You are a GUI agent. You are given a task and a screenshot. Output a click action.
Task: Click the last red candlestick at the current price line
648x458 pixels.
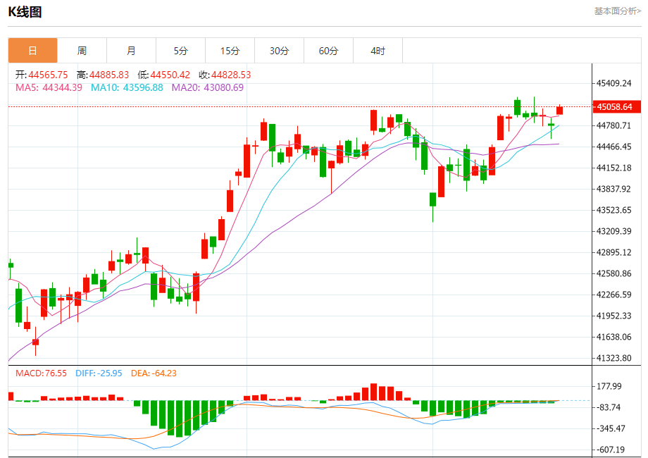559,111
